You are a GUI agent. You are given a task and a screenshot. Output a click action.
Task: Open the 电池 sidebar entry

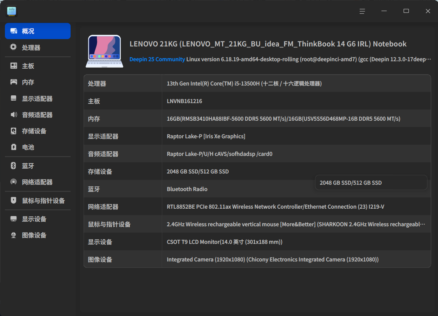38,147
